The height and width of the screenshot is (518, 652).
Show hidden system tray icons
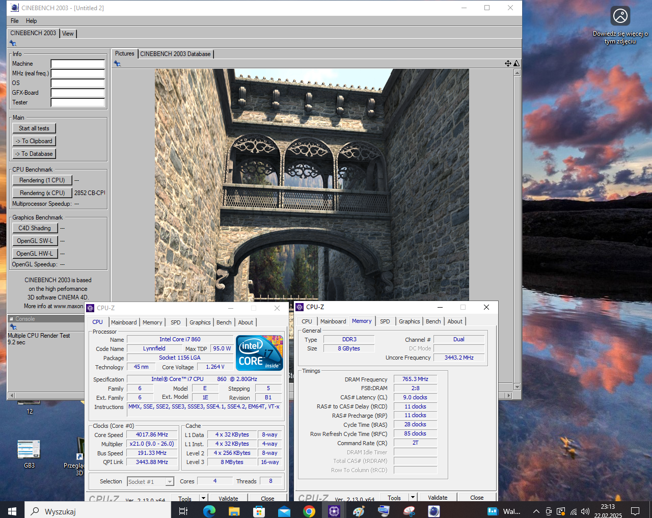(x=536, y=511)
